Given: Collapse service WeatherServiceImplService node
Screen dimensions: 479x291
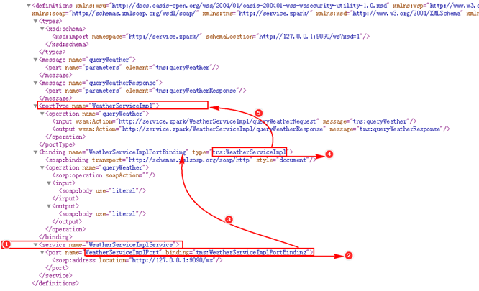Looking at the screenshot, I should point(35,244).
